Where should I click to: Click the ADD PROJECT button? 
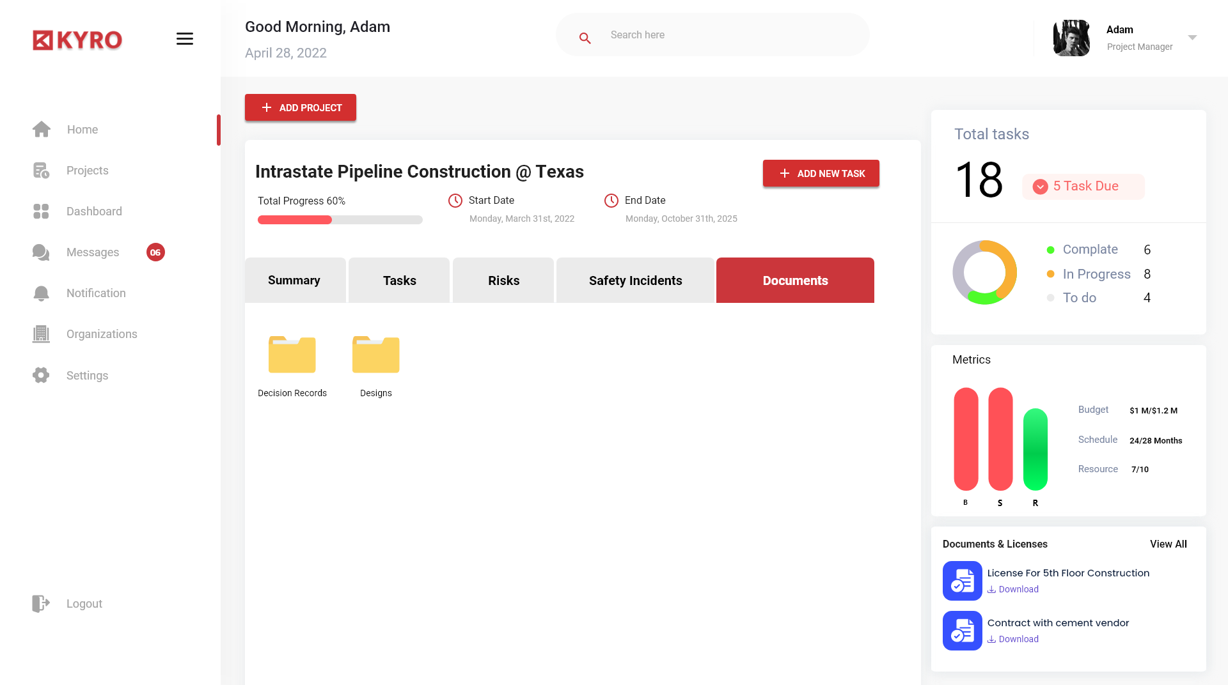301,107
